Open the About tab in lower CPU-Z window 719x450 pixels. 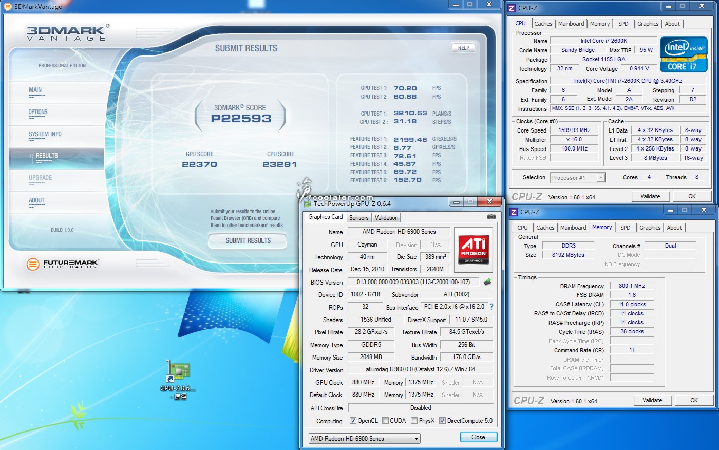click(674, 228)
